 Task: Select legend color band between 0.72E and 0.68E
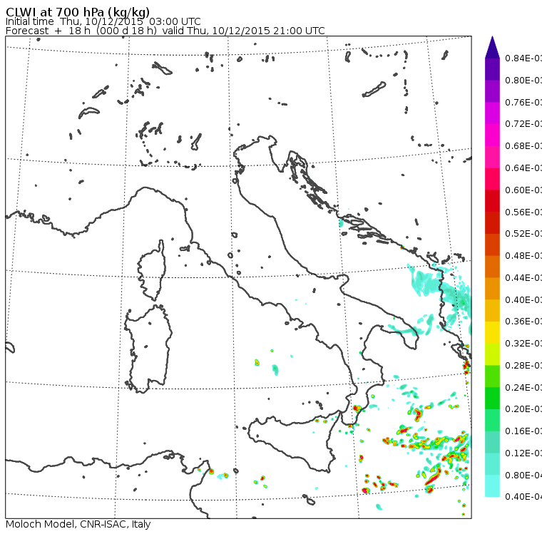[492, 135]
